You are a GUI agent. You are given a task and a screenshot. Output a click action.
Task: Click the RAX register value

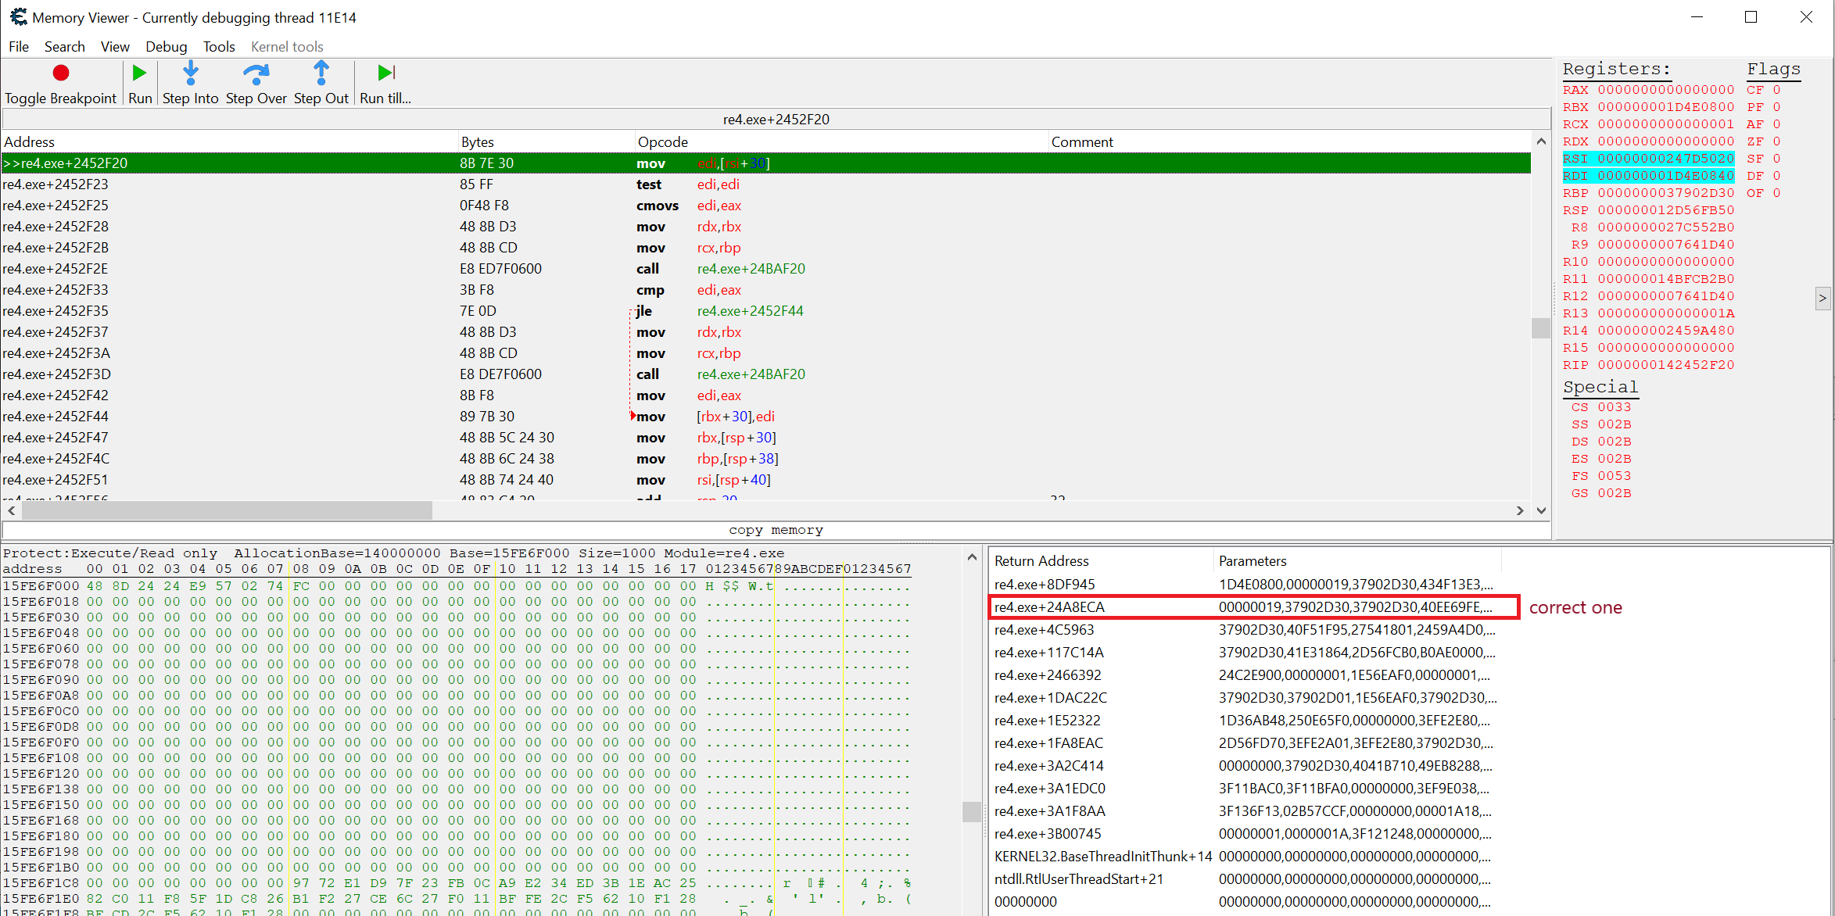[x=1665, y=90]
